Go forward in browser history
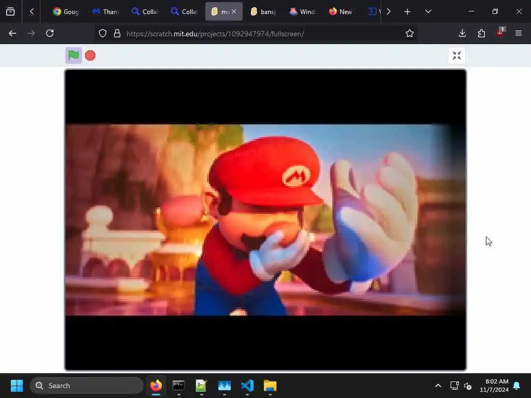The image size is (531, 398). pyautogui.click(x=31, y=33)
